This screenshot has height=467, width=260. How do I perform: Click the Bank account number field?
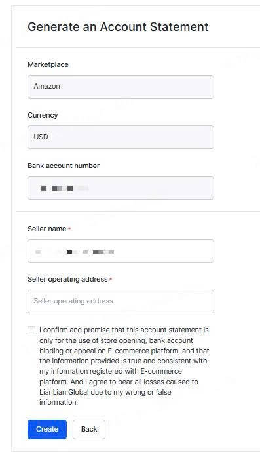121,188
